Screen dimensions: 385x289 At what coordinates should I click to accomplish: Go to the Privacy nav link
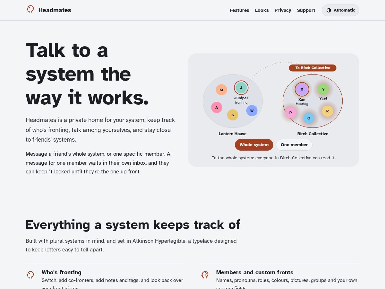pyautogui.click(x=283, y=10)
